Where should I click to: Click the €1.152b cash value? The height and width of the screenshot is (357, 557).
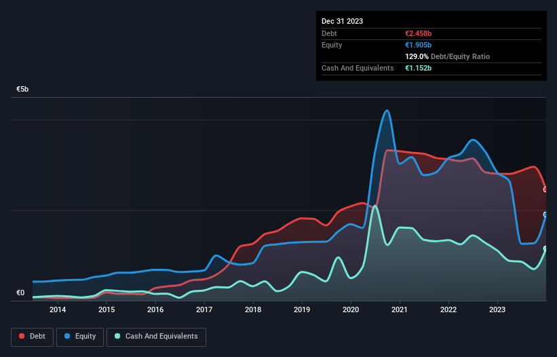coord(418,68)
